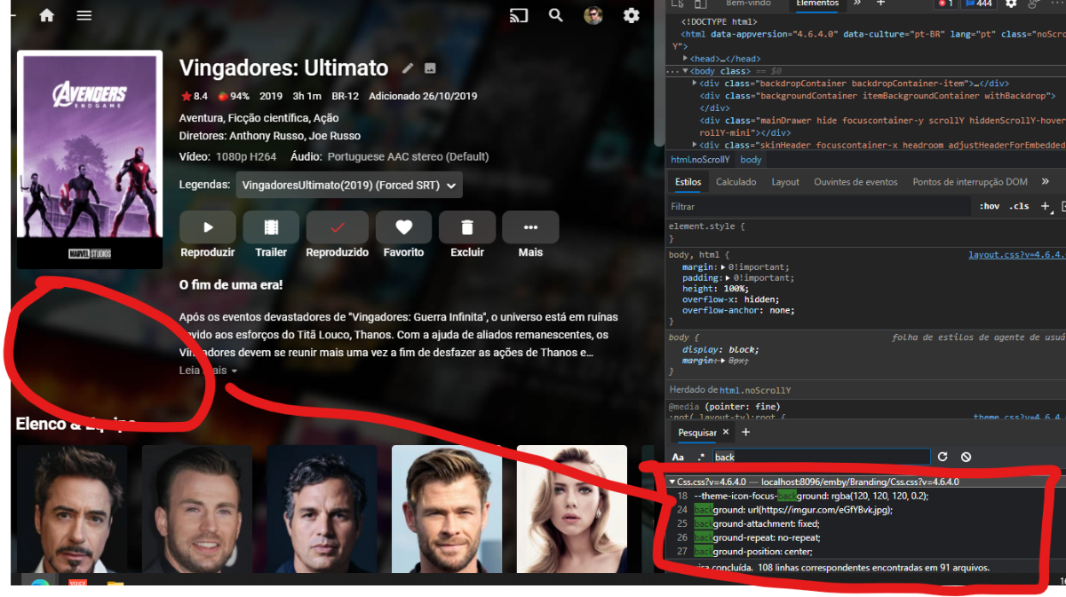Open the cast to device icon
Image resolution: width=1066 pixels, height=597 pixels.
tap(518, 15)
